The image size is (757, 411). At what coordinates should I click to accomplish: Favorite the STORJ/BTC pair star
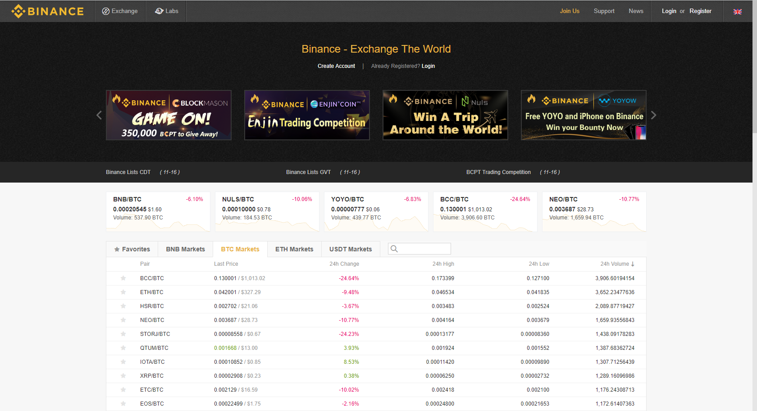[123, 334]
